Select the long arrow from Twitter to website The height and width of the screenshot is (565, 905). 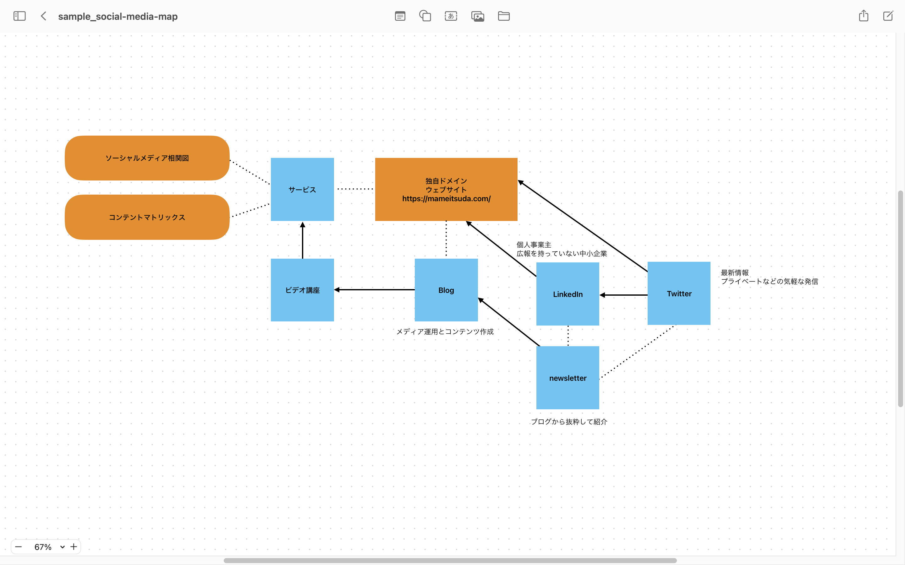583,226
